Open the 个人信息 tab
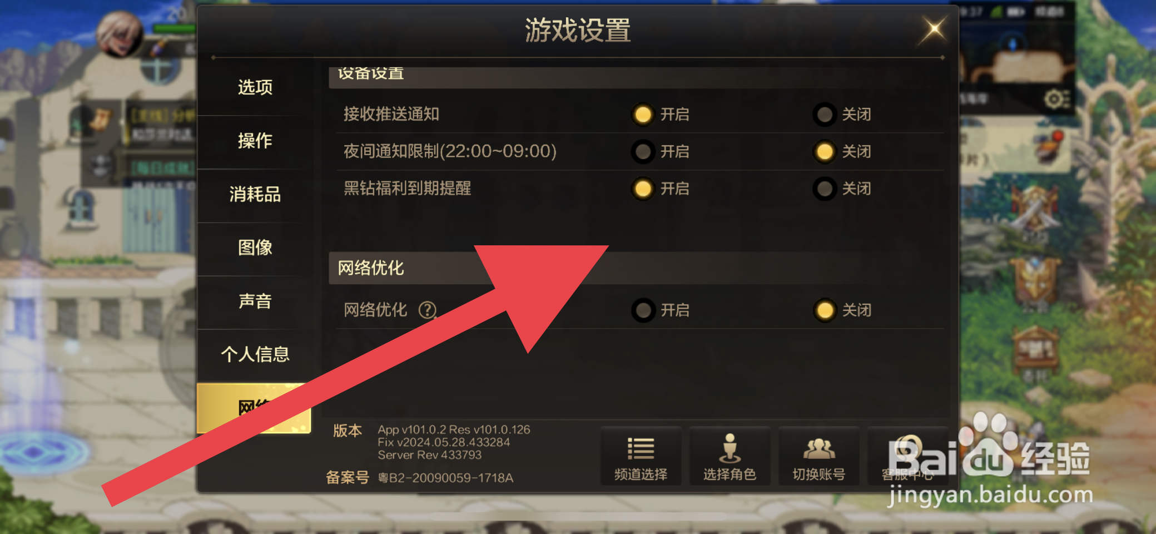This screenshot has height=534, width=1156. pyautogui.click(x=255, y=354)
